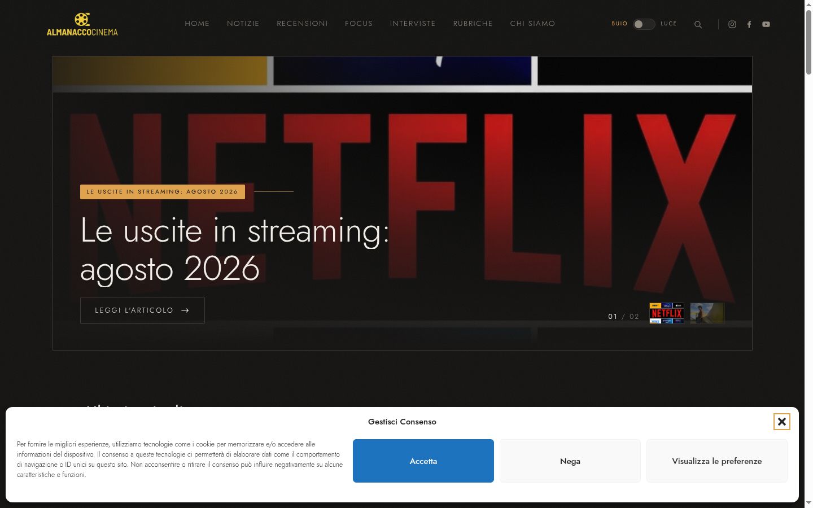Open the Rubriche menu item
The image size is (813, 508).
tap(473, 24)
